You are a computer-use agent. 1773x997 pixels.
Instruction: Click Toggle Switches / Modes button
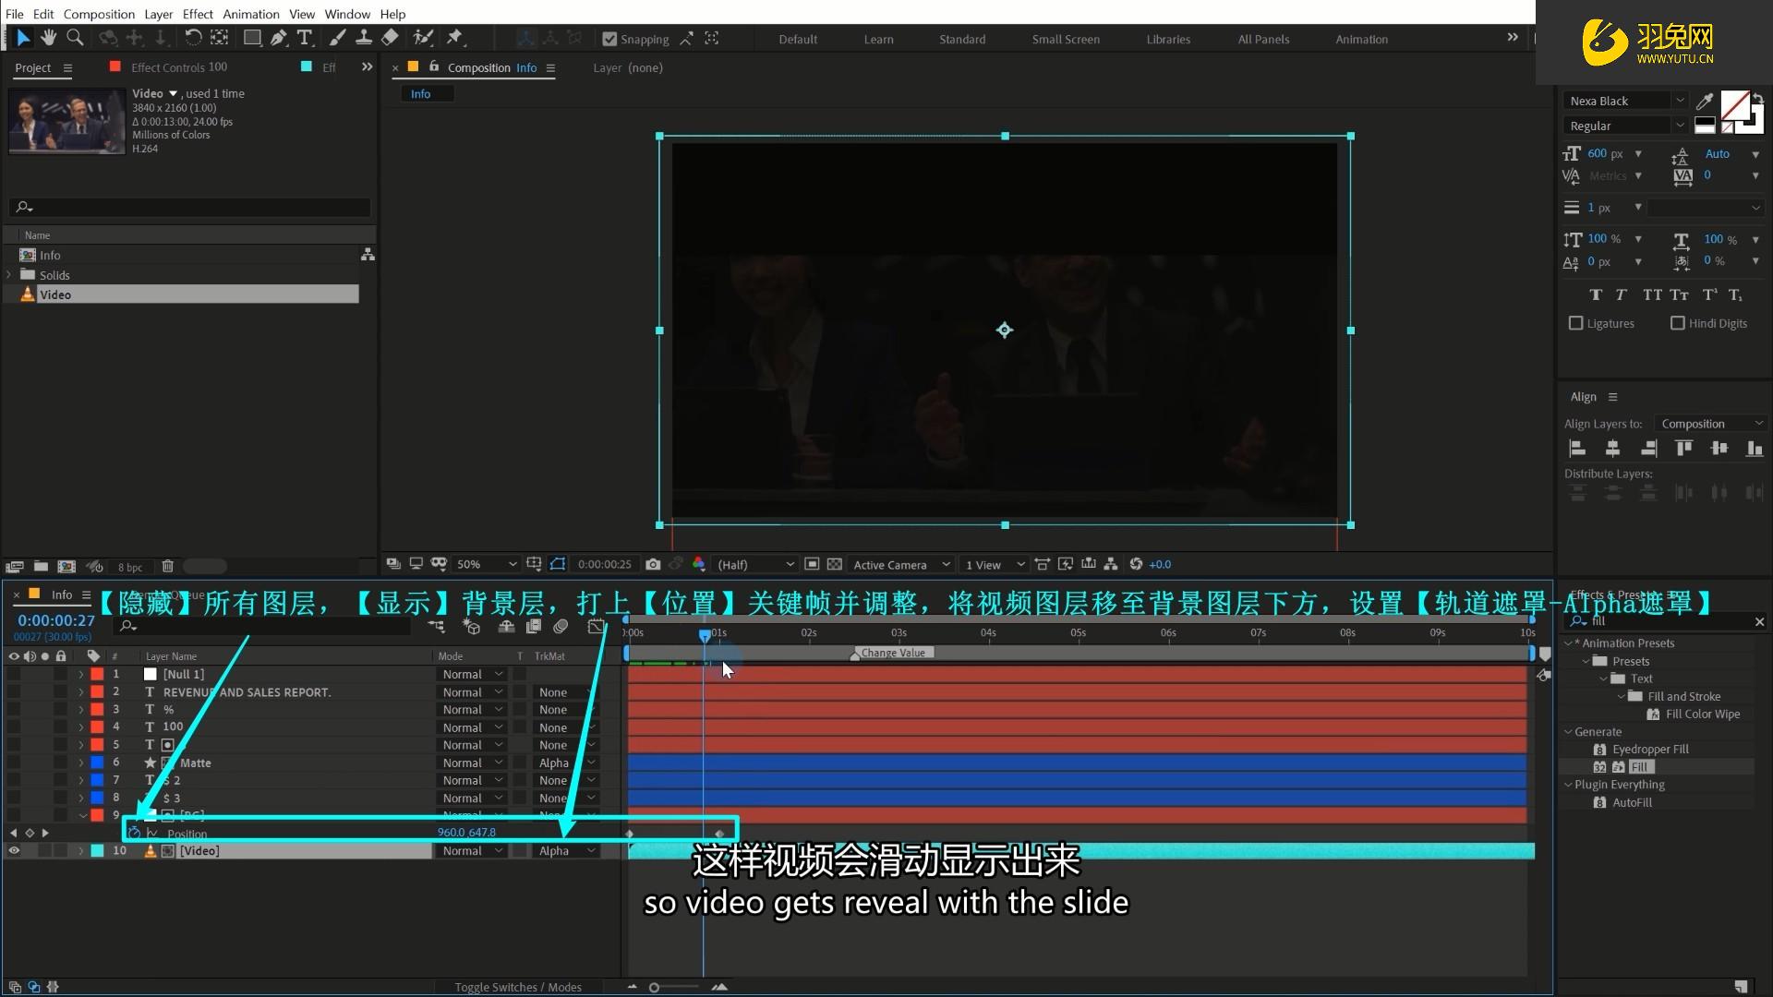pyautogui.click(x=517, y=987)
